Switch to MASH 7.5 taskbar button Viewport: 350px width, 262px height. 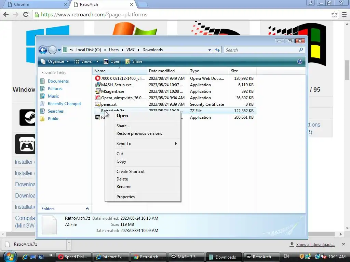pos(186,257)
